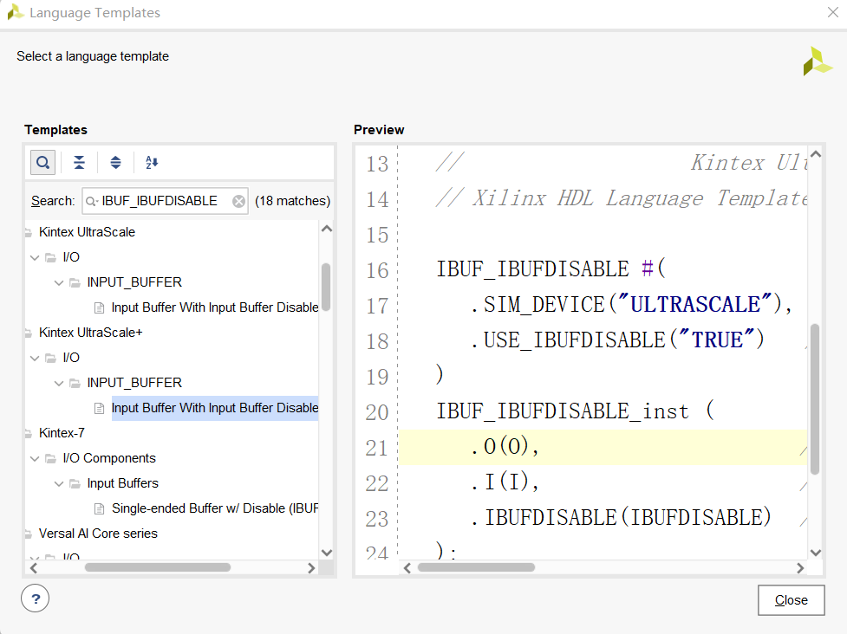Click the Search input field
The width and height of the screenshot is (847, 634).
165,201
